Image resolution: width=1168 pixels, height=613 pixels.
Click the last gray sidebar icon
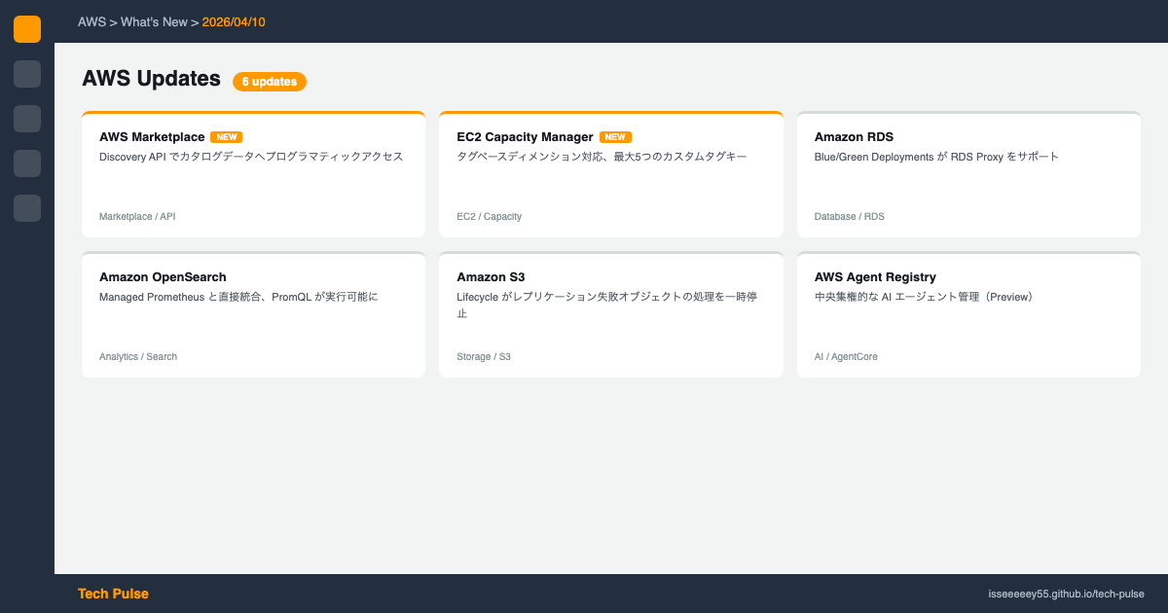[x=27, y=208]
